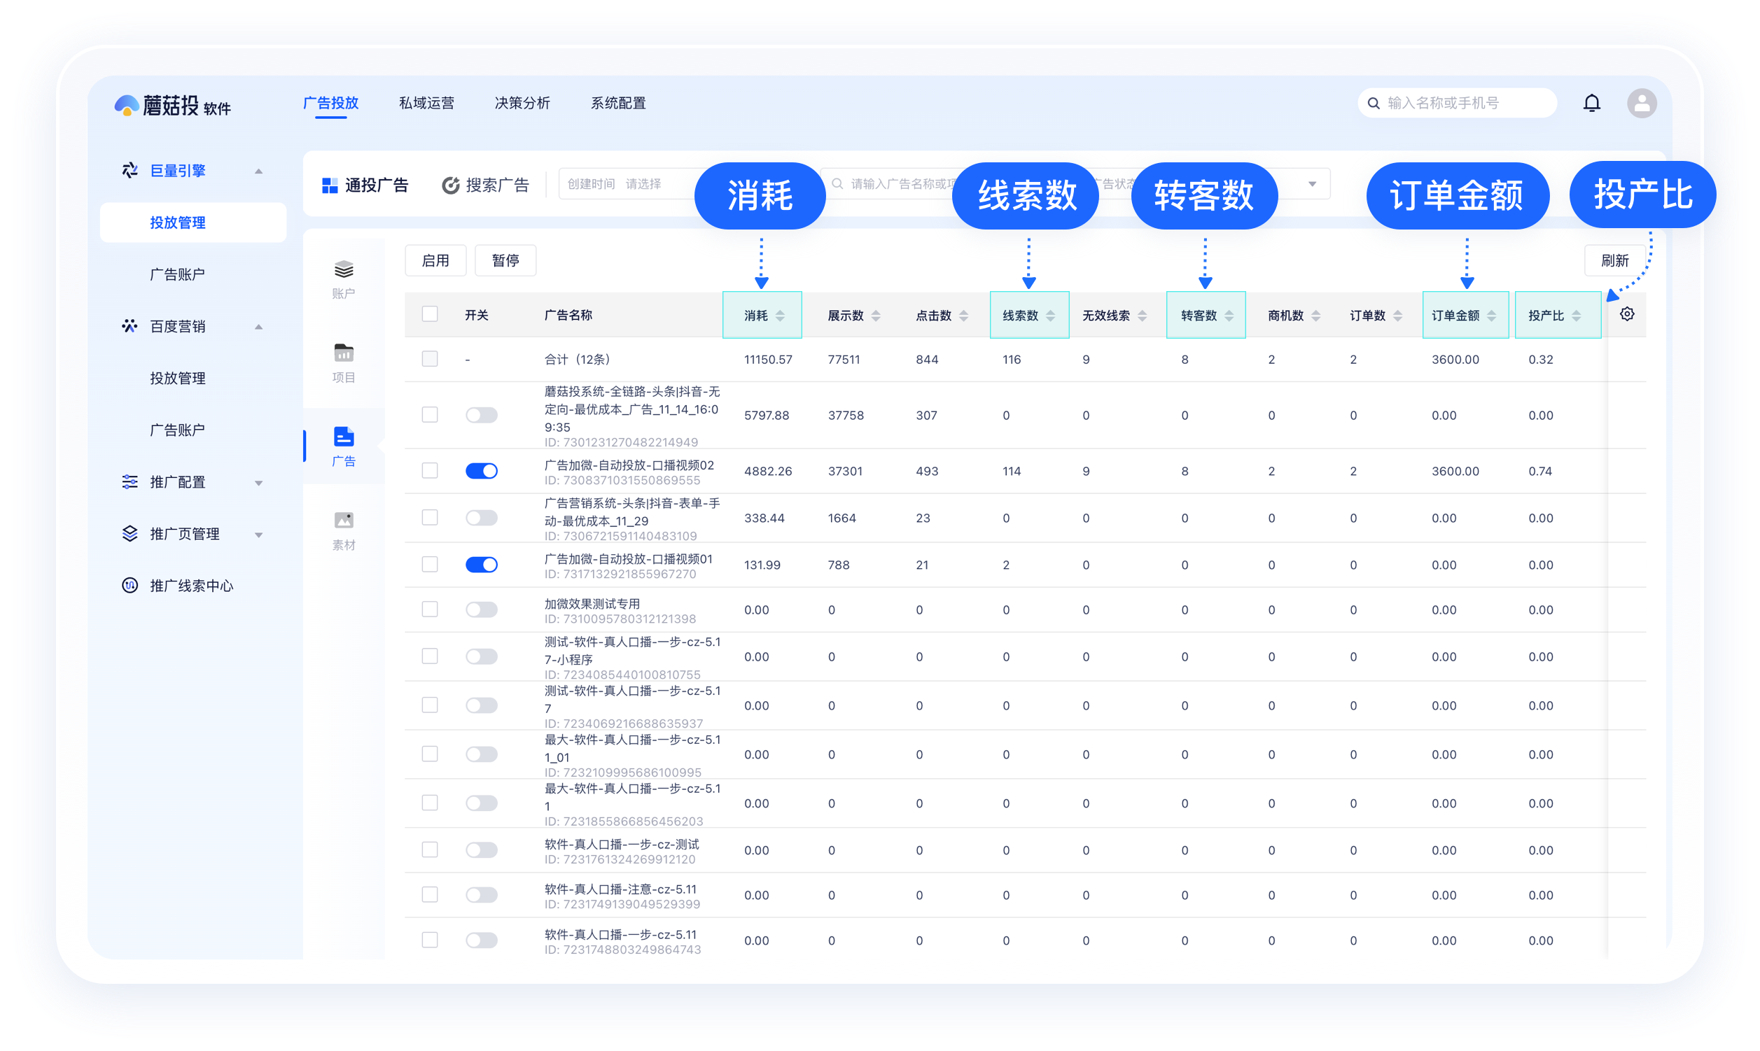Open the notification bell

pyautogui.click(x=1591, y=103)
